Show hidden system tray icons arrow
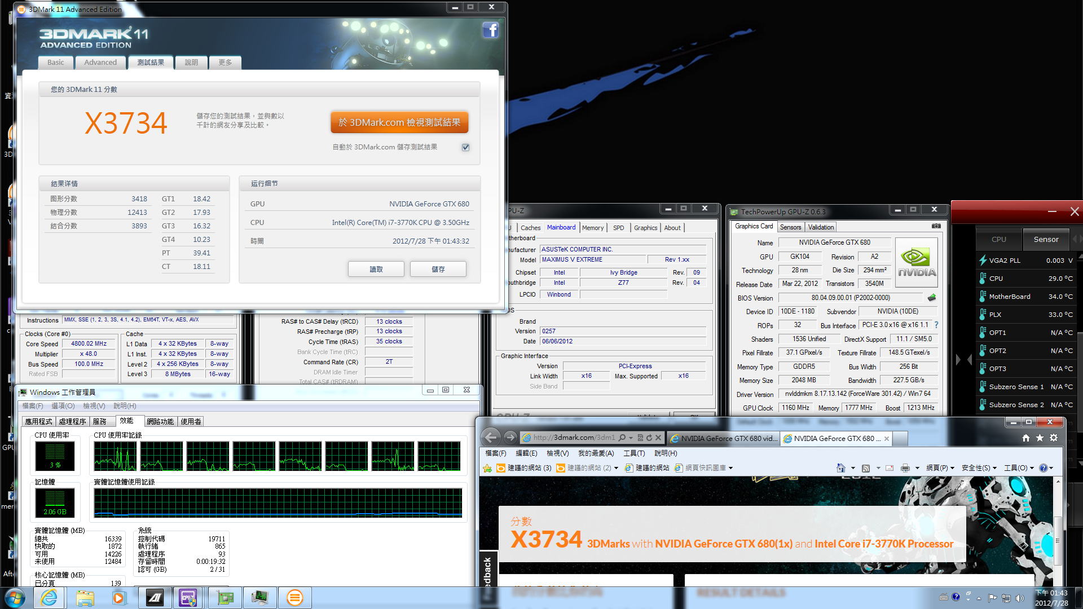The width and height of the screenshot is (1083, 609). pos(979,598)
